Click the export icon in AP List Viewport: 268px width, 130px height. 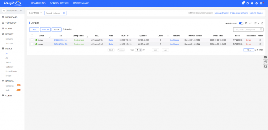[x=250, y=23]
